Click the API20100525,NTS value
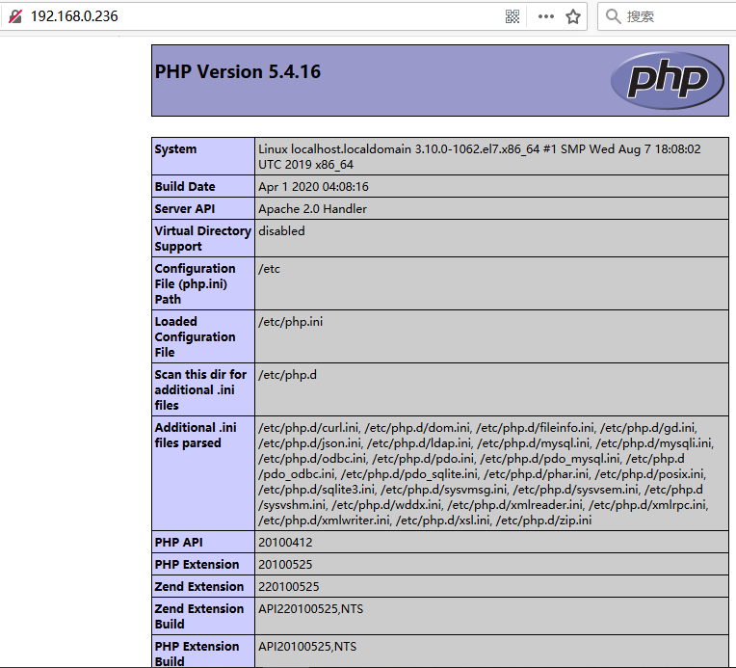Viewport: 736px width, 668px height. 307,647
